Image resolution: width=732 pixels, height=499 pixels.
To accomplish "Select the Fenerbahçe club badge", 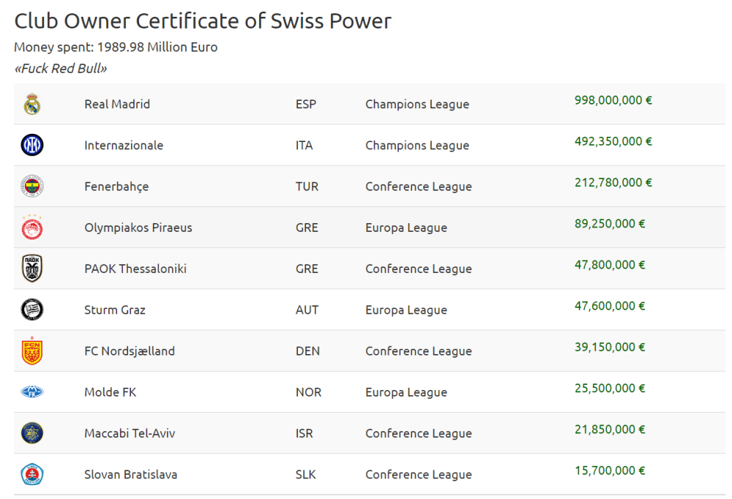I will click(32, 187).
